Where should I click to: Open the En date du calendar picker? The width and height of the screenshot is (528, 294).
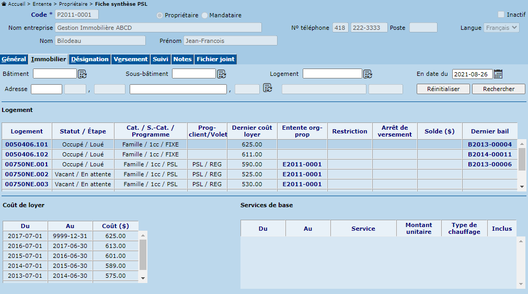pos(498,74)
